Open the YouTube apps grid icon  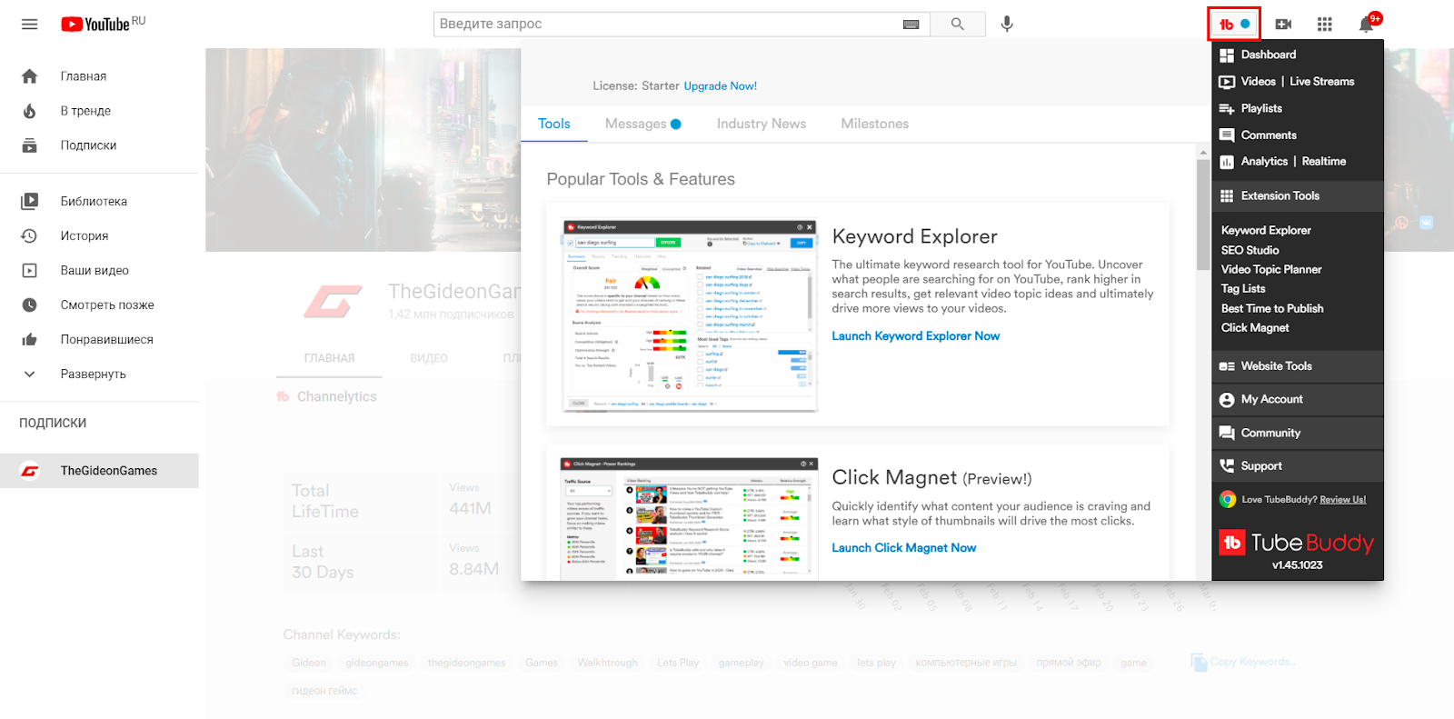[1324, 25]
